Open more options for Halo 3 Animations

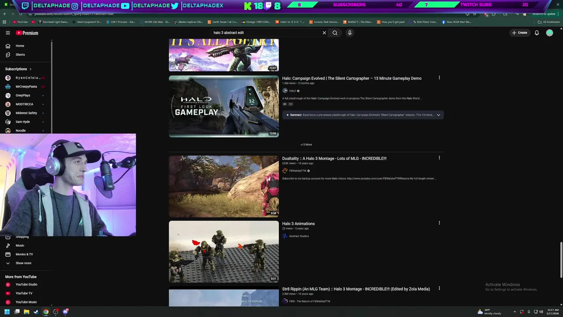point(439,223)
